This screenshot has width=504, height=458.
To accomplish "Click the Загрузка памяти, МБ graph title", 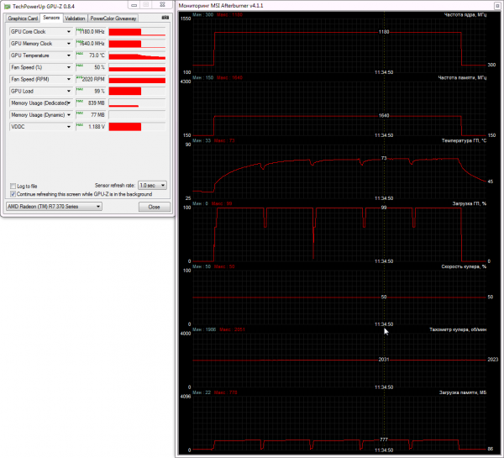I will [x=463, y=392].
